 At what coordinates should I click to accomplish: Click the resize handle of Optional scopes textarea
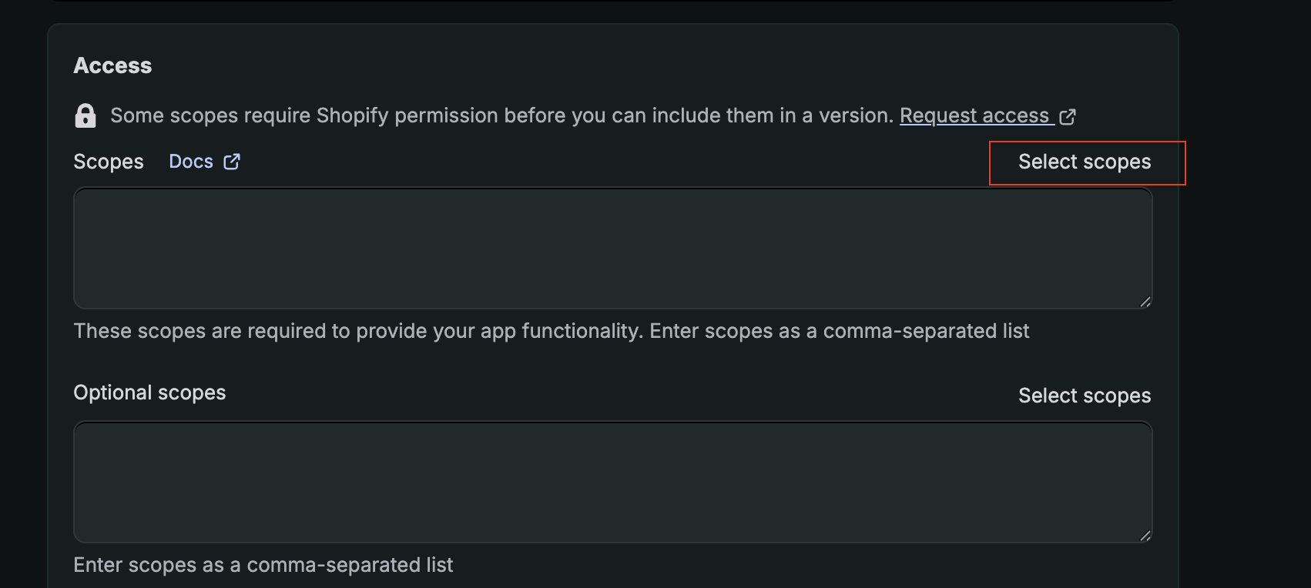(1145, 536)
